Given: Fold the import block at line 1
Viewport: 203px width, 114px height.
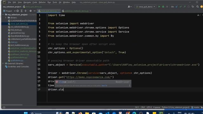Looking at the screenshot, I should [x=47, y=15].
